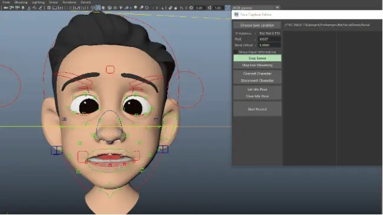Click the isolate select toolbar icon
This screenshot has width=383, height=215.
point(170,8)
